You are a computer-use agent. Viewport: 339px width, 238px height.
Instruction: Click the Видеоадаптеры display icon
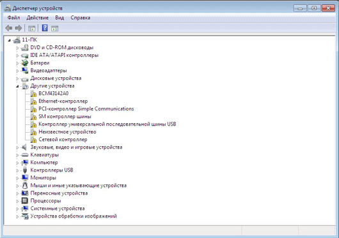(25, 70)
